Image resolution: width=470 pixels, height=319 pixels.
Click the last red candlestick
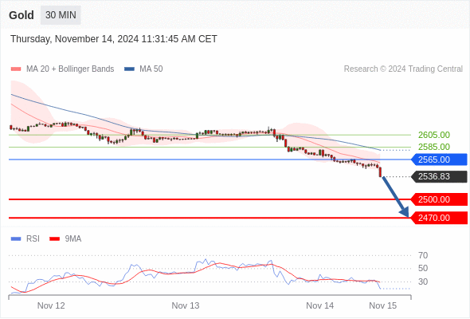tap(380, 172)
